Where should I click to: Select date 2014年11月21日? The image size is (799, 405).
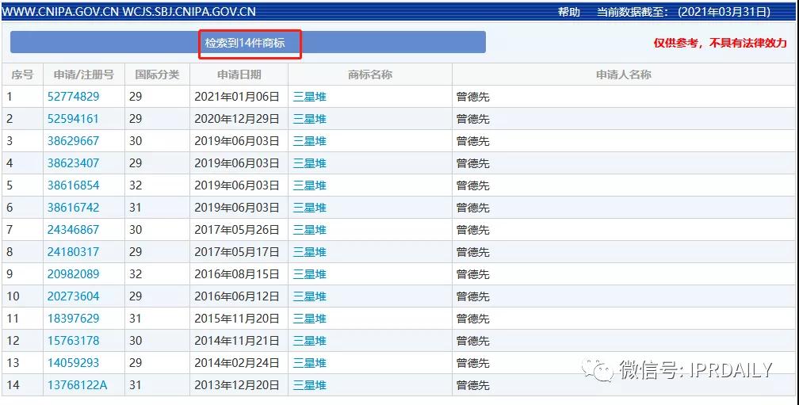click(x=237, y=340)
